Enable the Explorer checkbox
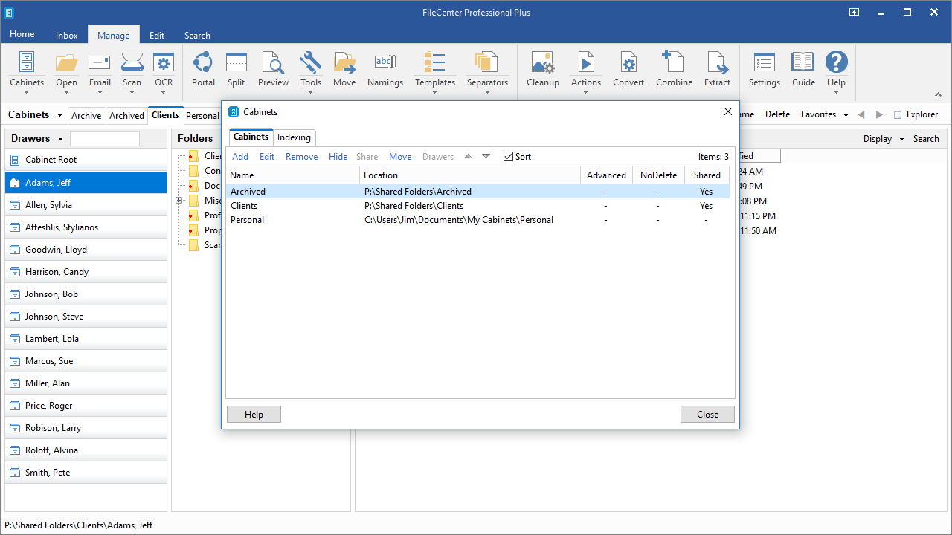 pyautogui.click(x=898, y=115)
